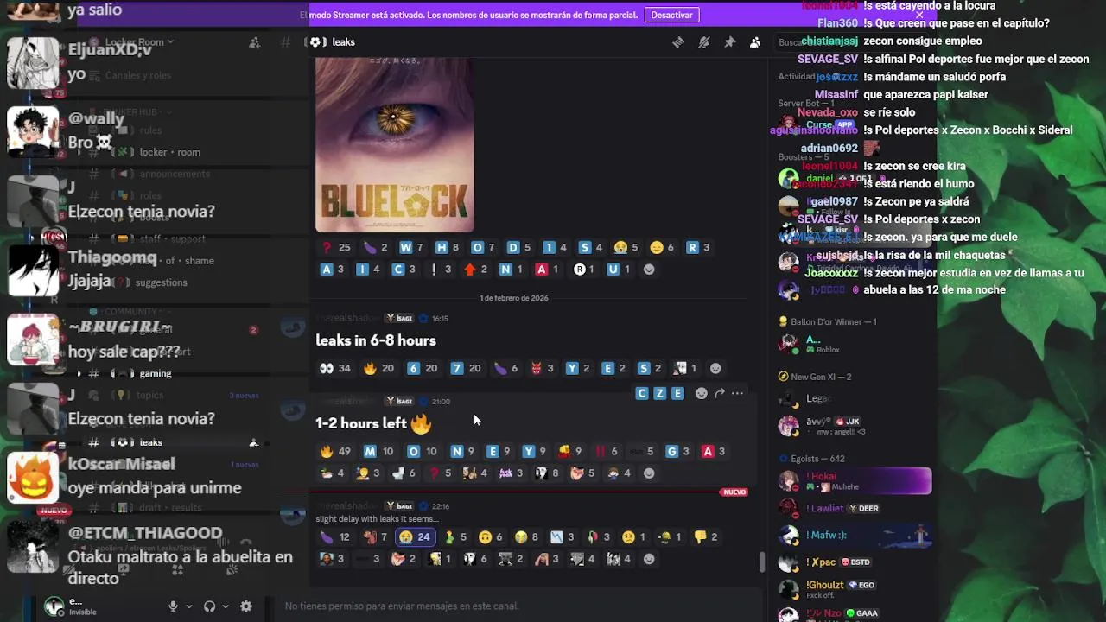This screenshot has height=622, width=1106.
Task: Mute the microphone in the user panel
Action: coord(173,606)
